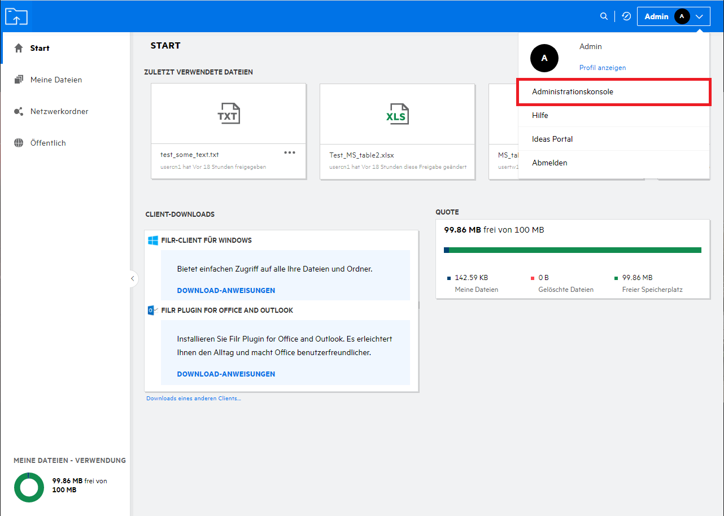Image resolution: width=724 pixels, height=516 pixels.
Task: Choose Hilfe in the user menu
Action: [540, 115]
